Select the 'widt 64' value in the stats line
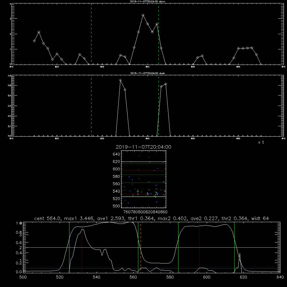The width and height of the screenshot is (287, 287). 260,218
